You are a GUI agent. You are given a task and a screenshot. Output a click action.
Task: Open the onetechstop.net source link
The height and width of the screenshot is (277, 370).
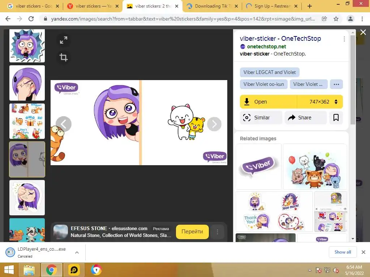click(266, 47)
